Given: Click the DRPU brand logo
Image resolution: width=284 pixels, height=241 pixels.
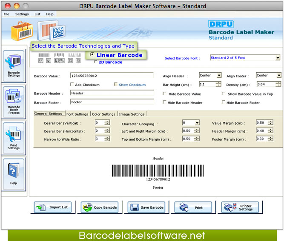Looking at the screenshot, I should 221,24.
